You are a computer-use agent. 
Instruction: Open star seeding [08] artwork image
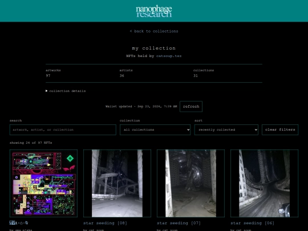(x=117, y=183)
